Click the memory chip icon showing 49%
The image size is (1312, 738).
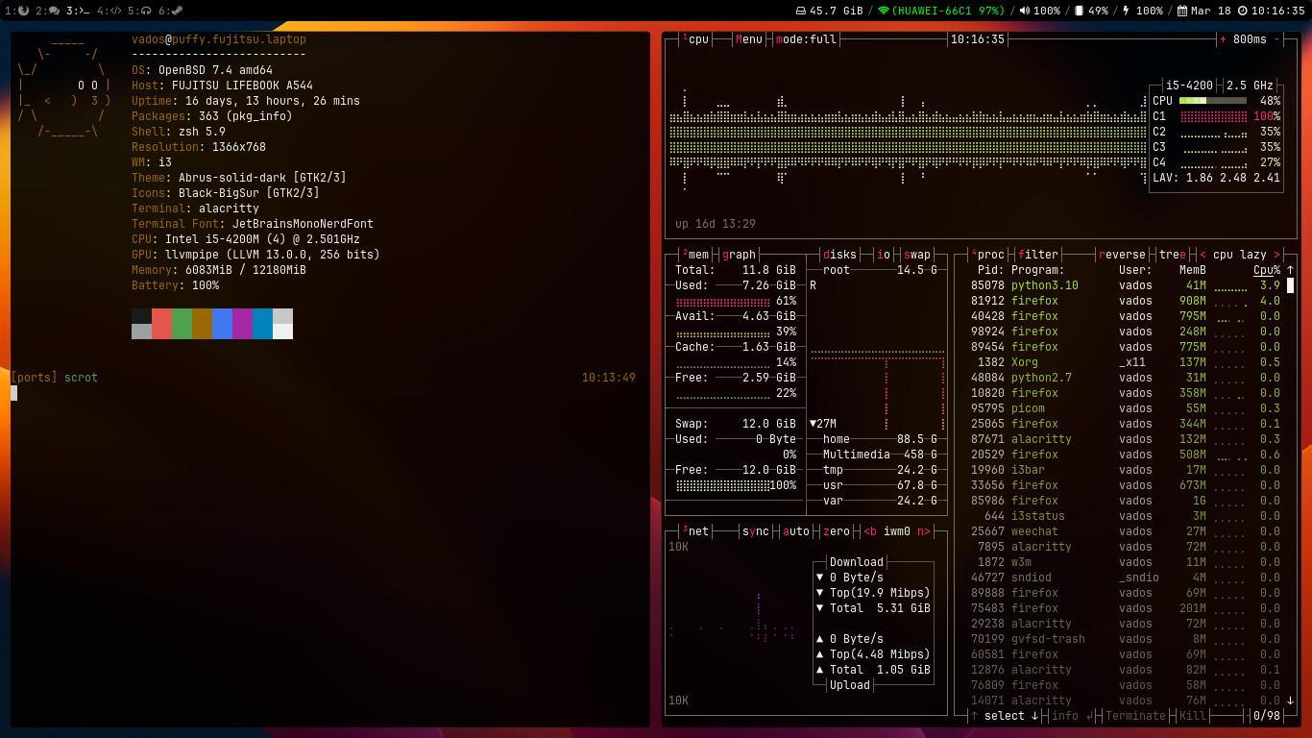[x=1079, y=11]
